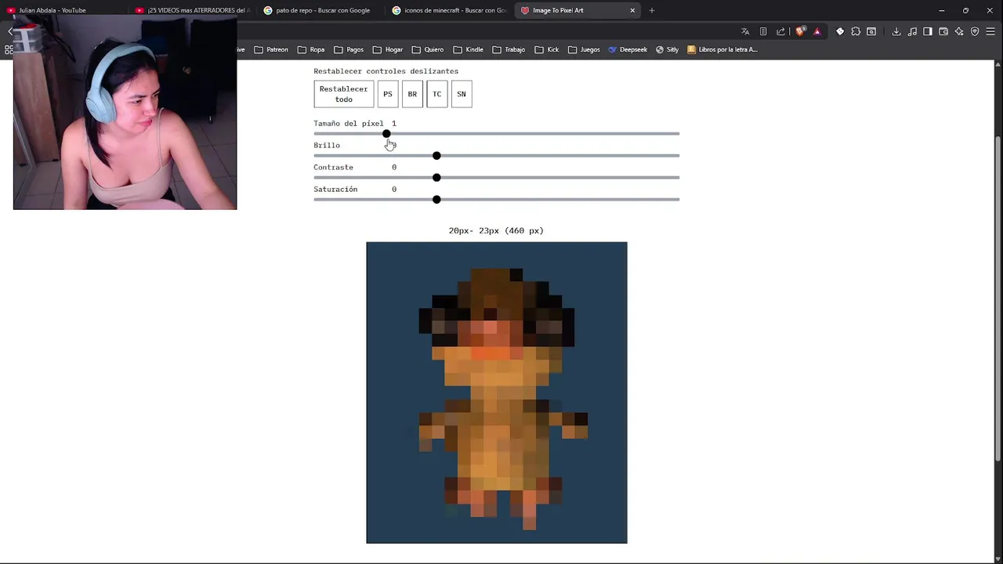
Task: Open the Sitly bookmark
Action: (667, 49)
